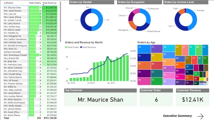Select the Mr. Franklin Xu row

30,33
